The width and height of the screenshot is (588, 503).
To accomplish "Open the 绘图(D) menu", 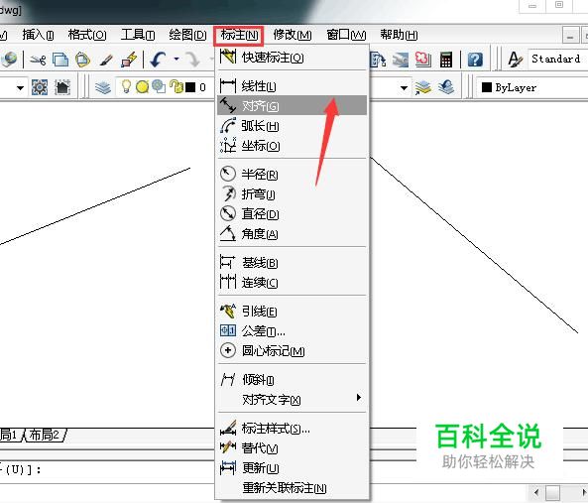I will tap(187, 35).
